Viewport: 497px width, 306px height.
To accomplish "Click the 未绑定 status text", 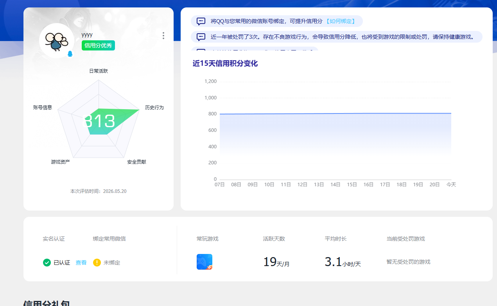I will coord(112,263).
